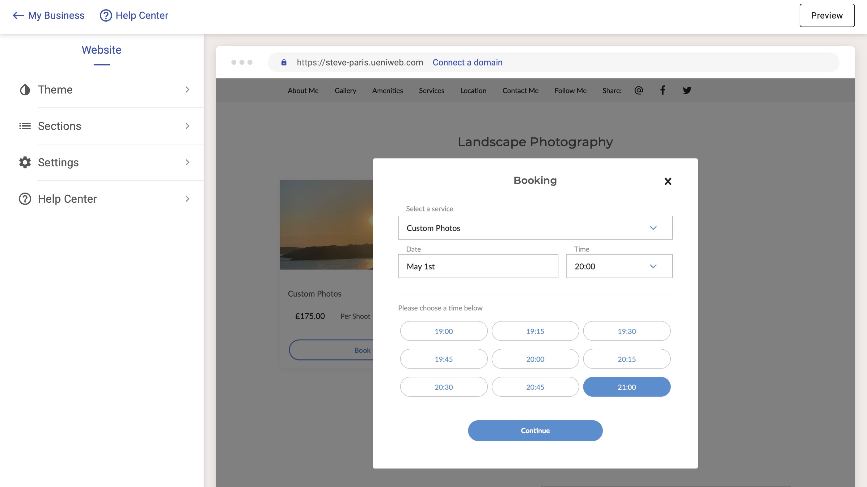Click the email share @ icon
Viewport: 867px width, 487px height.
638,90
